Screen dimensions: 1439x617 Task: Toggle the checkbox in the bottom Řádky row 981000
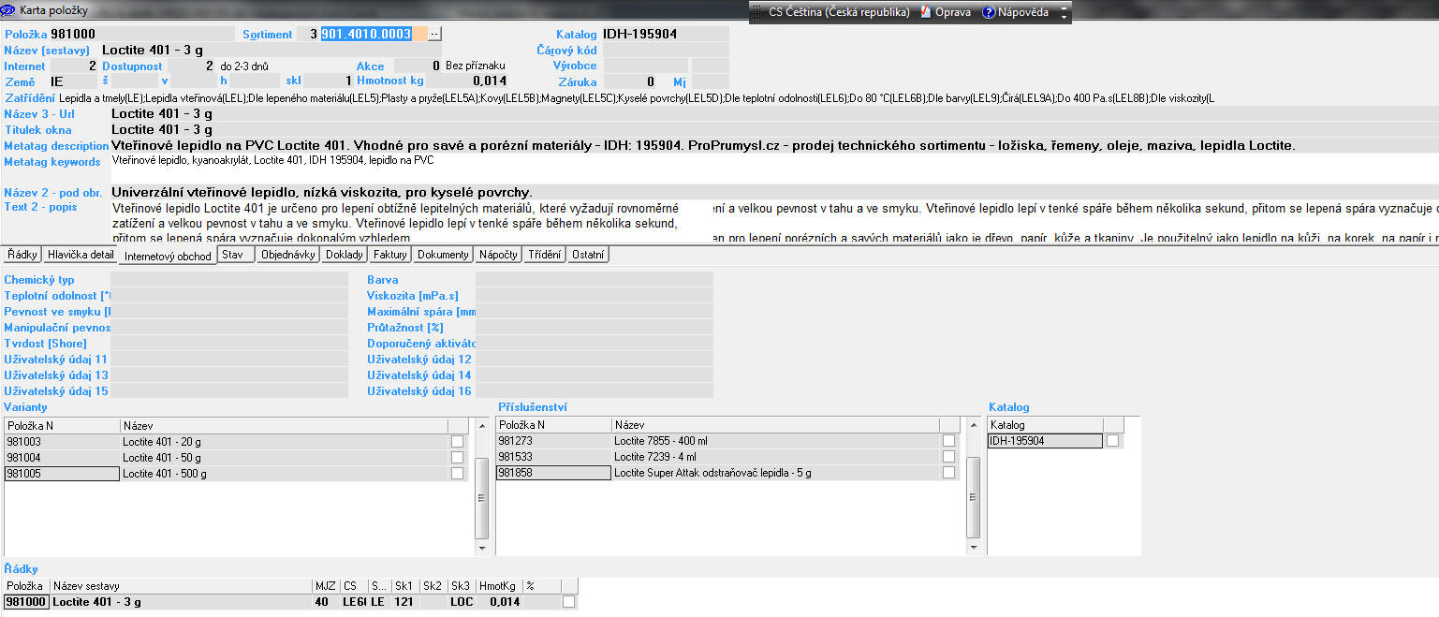pos(568,602)
